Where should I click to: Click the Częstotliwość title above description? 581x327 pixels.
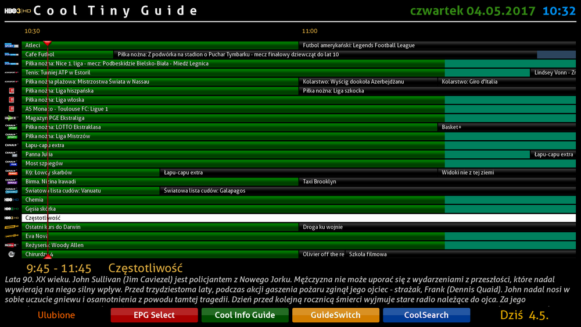coord(145,268)
